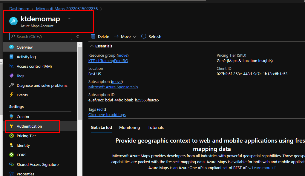Open Microsoft.Maps-20220315022836 breadcrumb link

(x=67, y=9)
